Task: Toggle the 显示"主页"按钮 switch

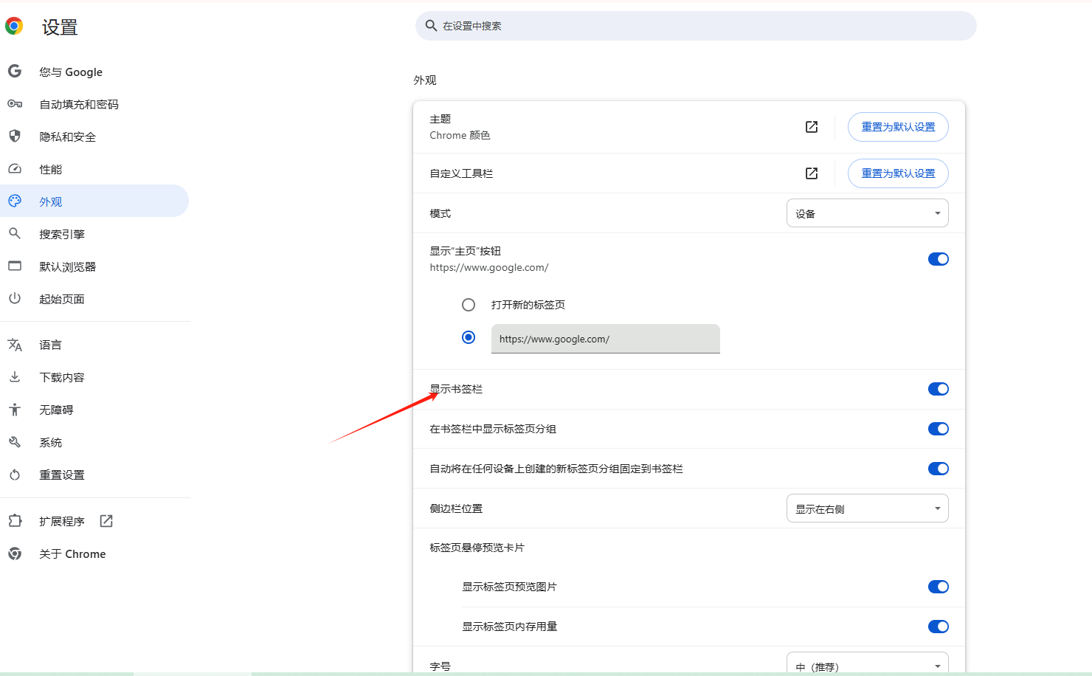Action: pyautogui.click(x=938, y=259)
